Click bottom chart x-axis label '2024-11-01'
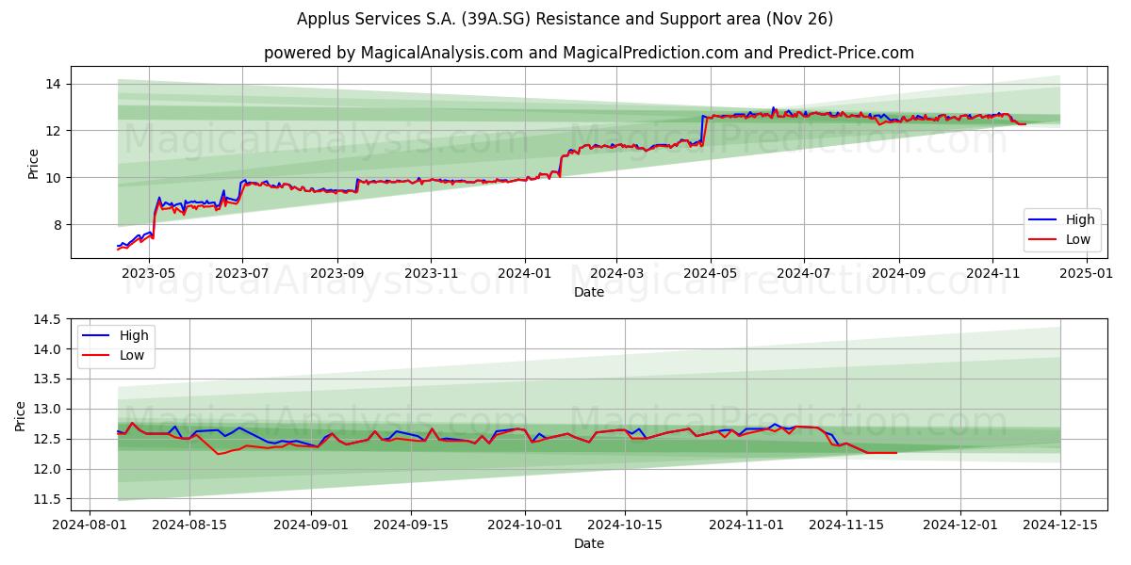This screenshot has height=565, width=1131. pyautogui.click(x=746, y=525)
